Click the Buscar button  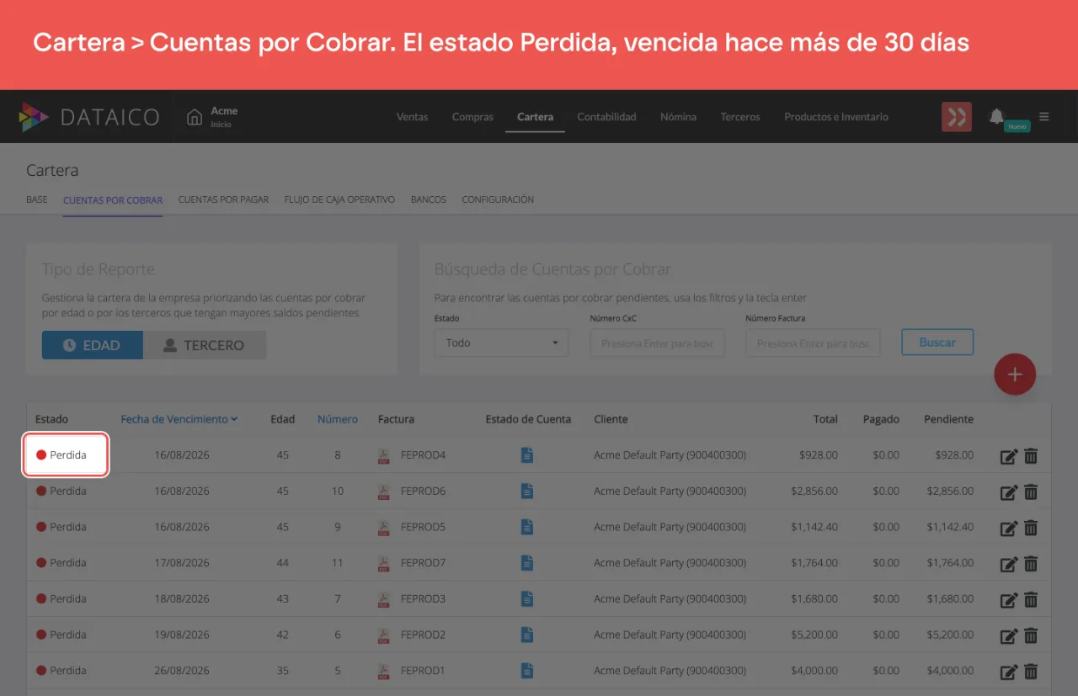[x=937, y=343]
